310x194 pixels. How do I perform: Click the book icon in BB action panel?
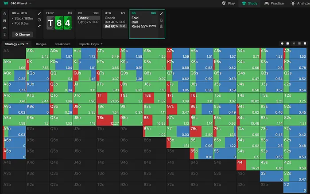pos(162,27)
